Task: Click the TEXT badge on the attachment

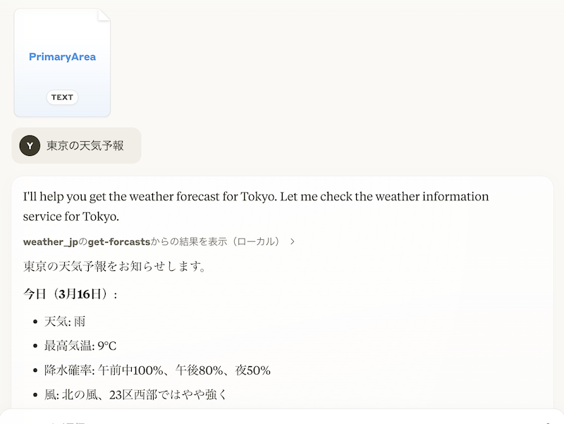Action: point(62,97)
